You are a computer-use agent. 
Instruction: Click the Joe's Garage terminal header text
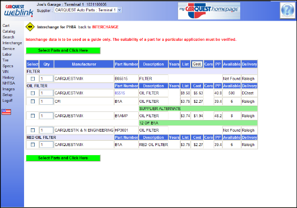click(x=72, y=4)
